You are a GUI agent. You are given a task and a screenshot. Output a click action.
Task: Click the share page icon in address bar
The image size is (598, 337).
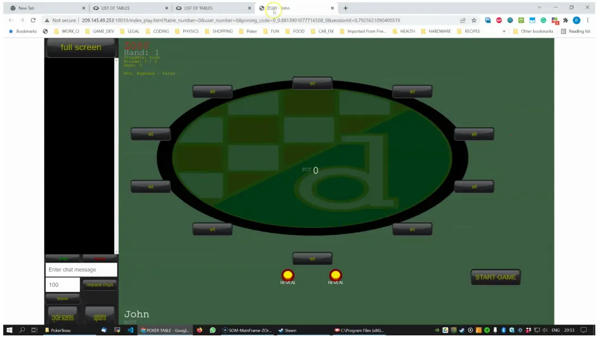pyautogui.click(x=463, y=20)
